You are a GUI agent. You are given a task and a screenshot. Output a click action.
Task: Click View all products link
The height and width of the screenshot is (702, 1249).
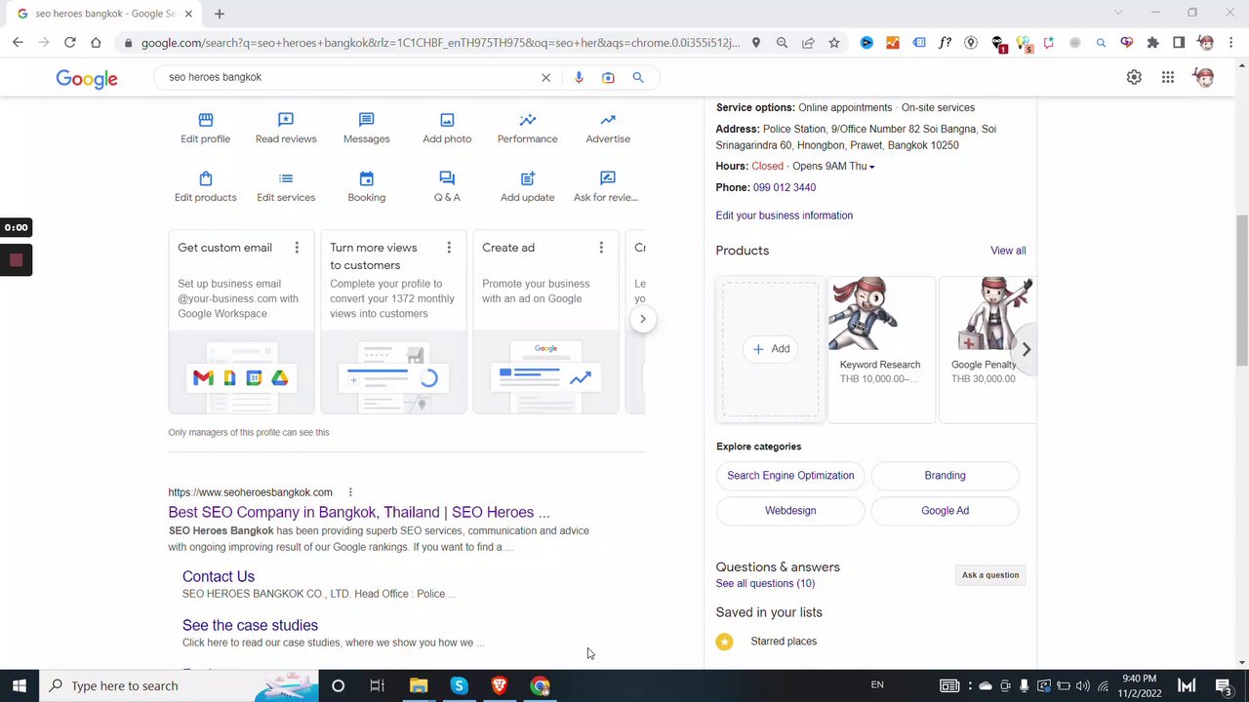tap(1008, 251)
